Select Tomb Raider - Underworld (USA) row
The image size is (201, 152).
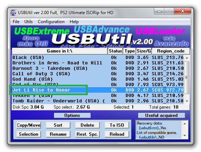point(98,101)
